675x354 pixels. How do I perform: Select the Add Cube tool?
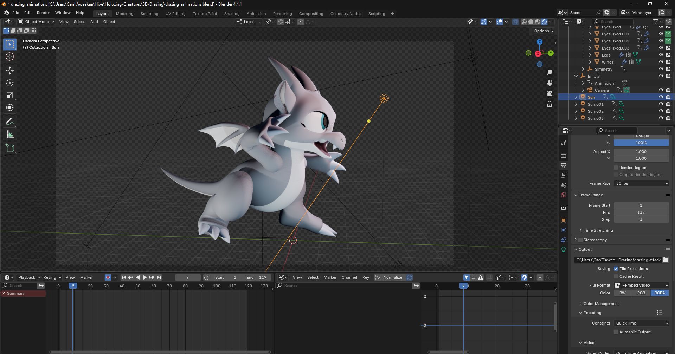tap(10, 148)
